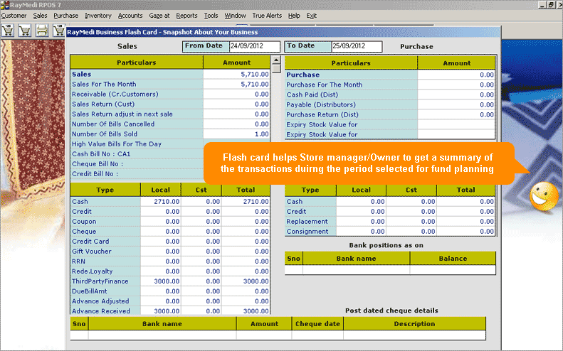Screen dimensions: 563x351
Task: Click Exit in the menu bar
Action: 312,15
